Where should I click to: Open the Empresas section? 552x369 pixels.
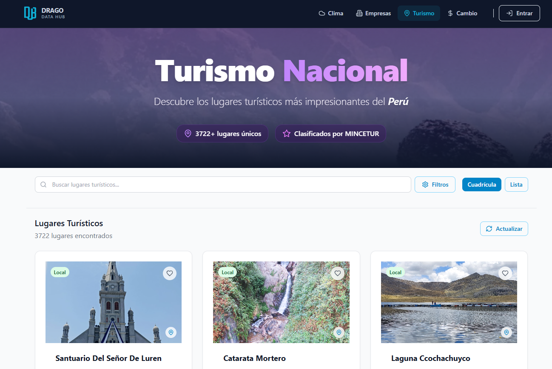[x=373, y=13]
